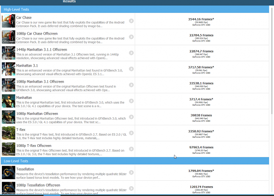The width and height of the screenshot is (274, 196).
Task: Click the 22784.5 Frames result value
Action: pyautogui.click(x=201, y=35)
